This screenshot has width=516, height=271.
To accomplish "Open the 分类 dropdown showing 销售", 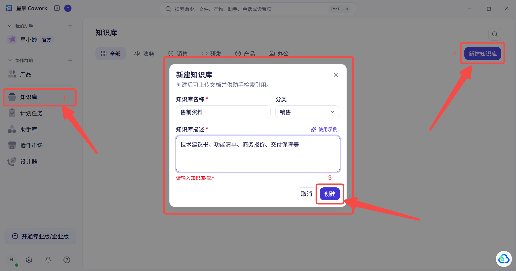I will click(307, 112).
